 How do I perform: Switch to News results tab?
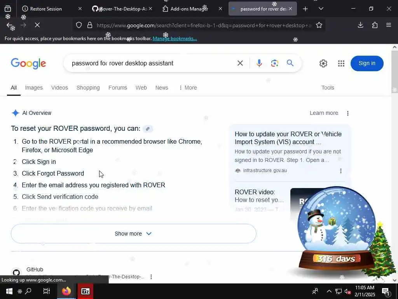coord(162,88)
